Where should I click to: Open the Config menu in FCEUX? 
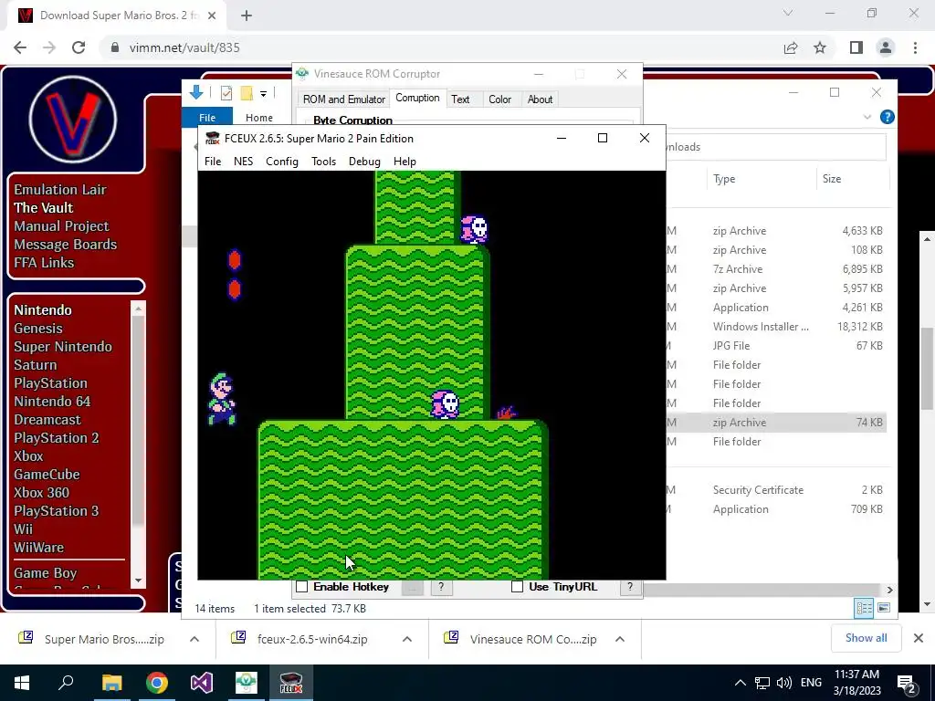point(282,162)
